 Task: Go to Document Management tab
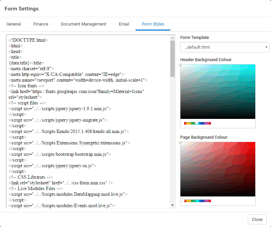point(84,24)
